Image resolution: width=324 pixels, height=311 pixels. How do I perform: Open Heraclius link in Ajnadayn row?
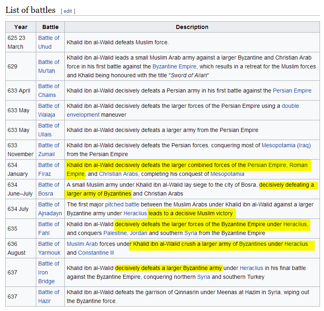[x=135, y=213]
